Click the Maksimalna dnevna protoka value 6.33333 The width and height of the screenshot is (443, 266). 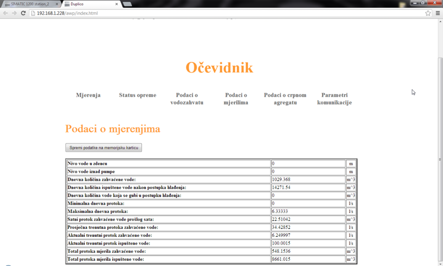308,211
